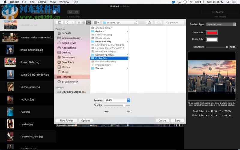The height and width of the screenshot is (150, 240).
Task: Cancel the save dialog
Action: 162,121
